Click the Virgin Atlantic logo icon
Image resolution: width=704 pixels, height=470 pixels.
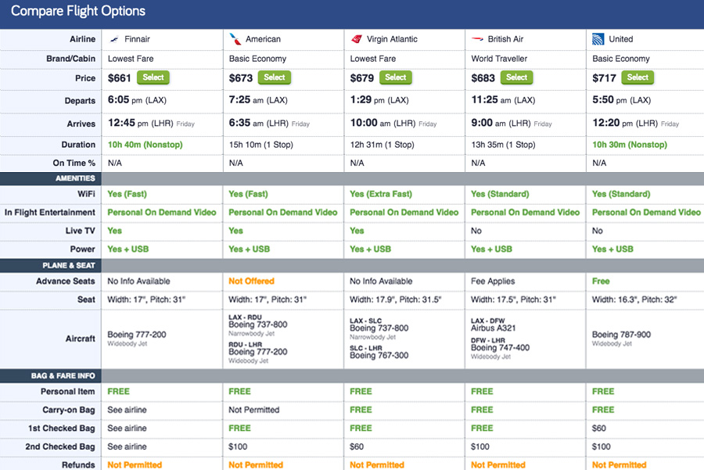[x=357, y=39]
